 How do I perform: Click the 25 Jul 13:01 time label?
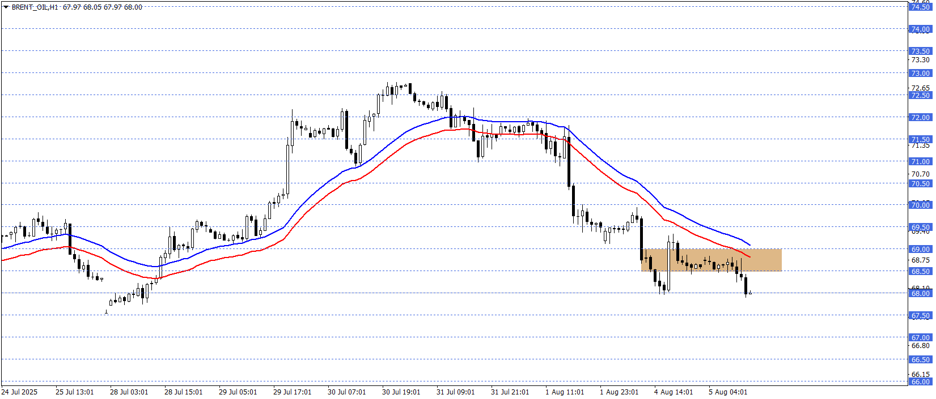point(75,392)
